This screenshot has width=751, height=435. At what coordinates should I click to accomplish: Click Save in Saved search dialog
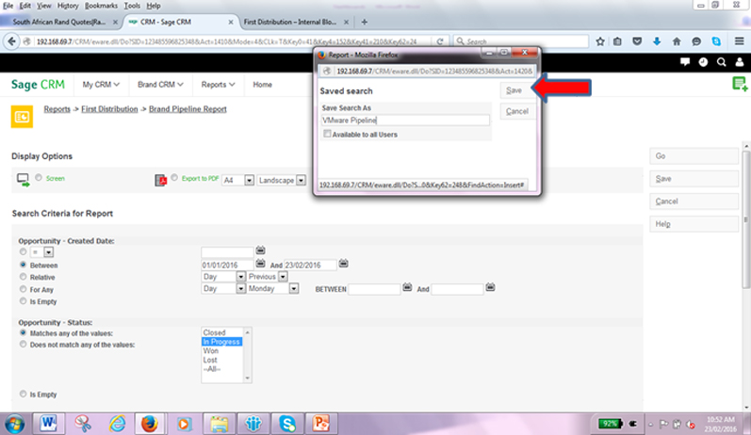click(516, 90)
